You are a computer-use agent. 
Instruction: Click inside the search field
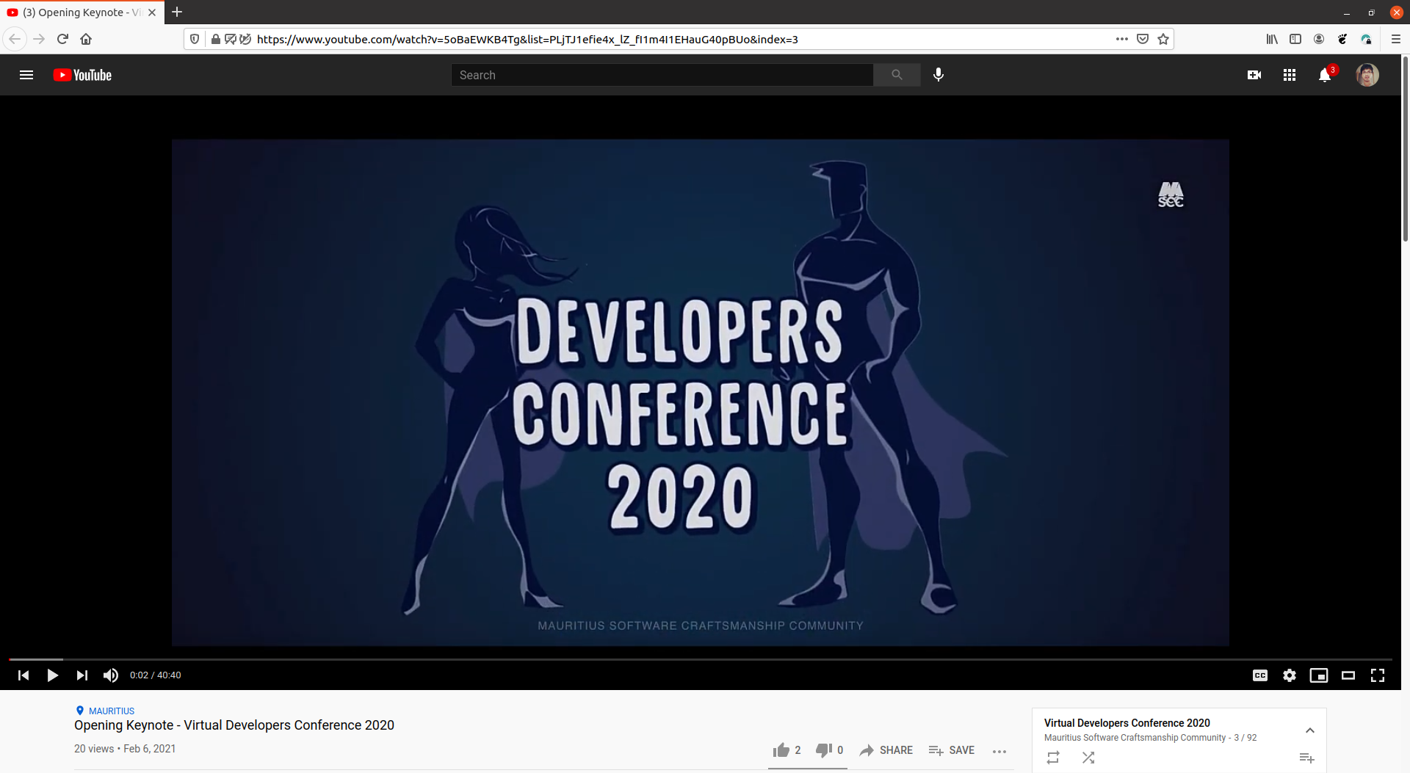coord(661,74)
